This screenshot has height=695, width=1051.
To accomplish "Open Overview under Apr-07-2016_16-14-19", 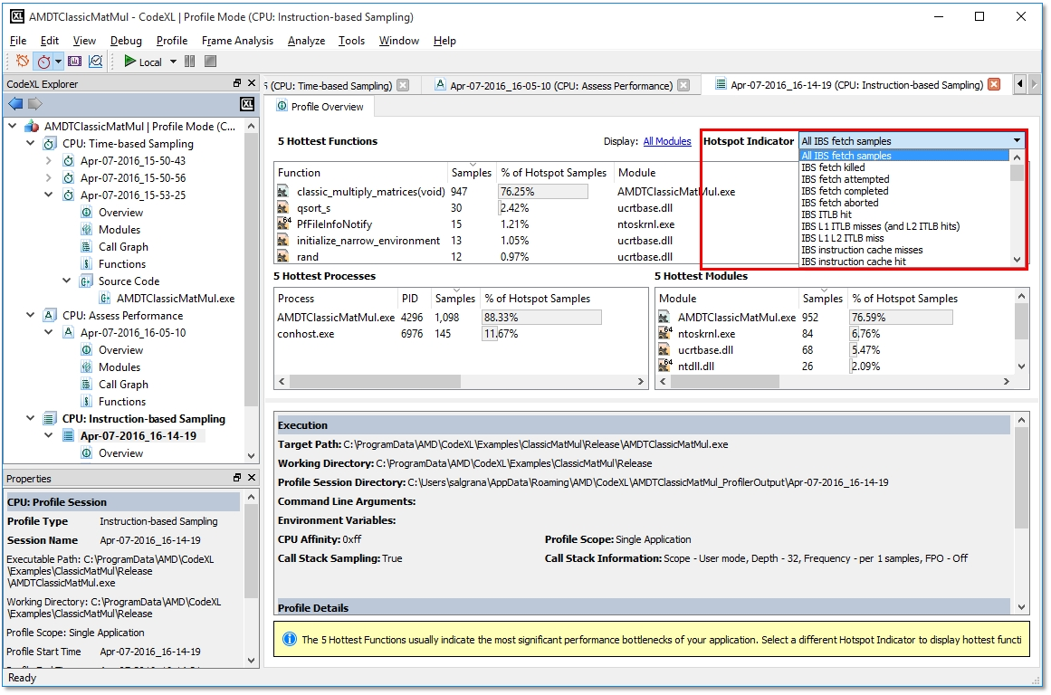I will [x=120, y=453].
